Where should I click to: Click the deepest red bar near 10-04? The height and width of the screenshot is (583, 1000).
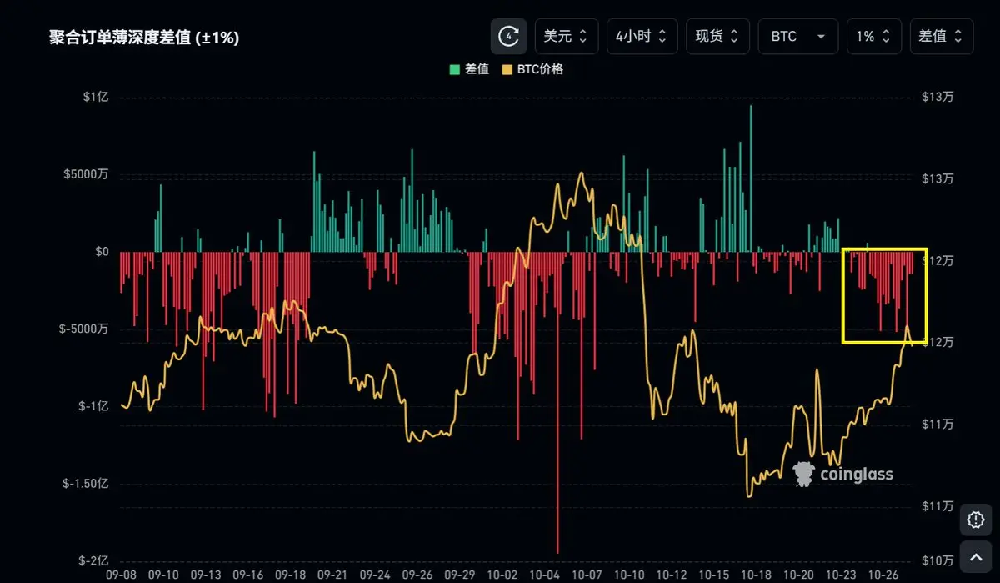[557, 402]
